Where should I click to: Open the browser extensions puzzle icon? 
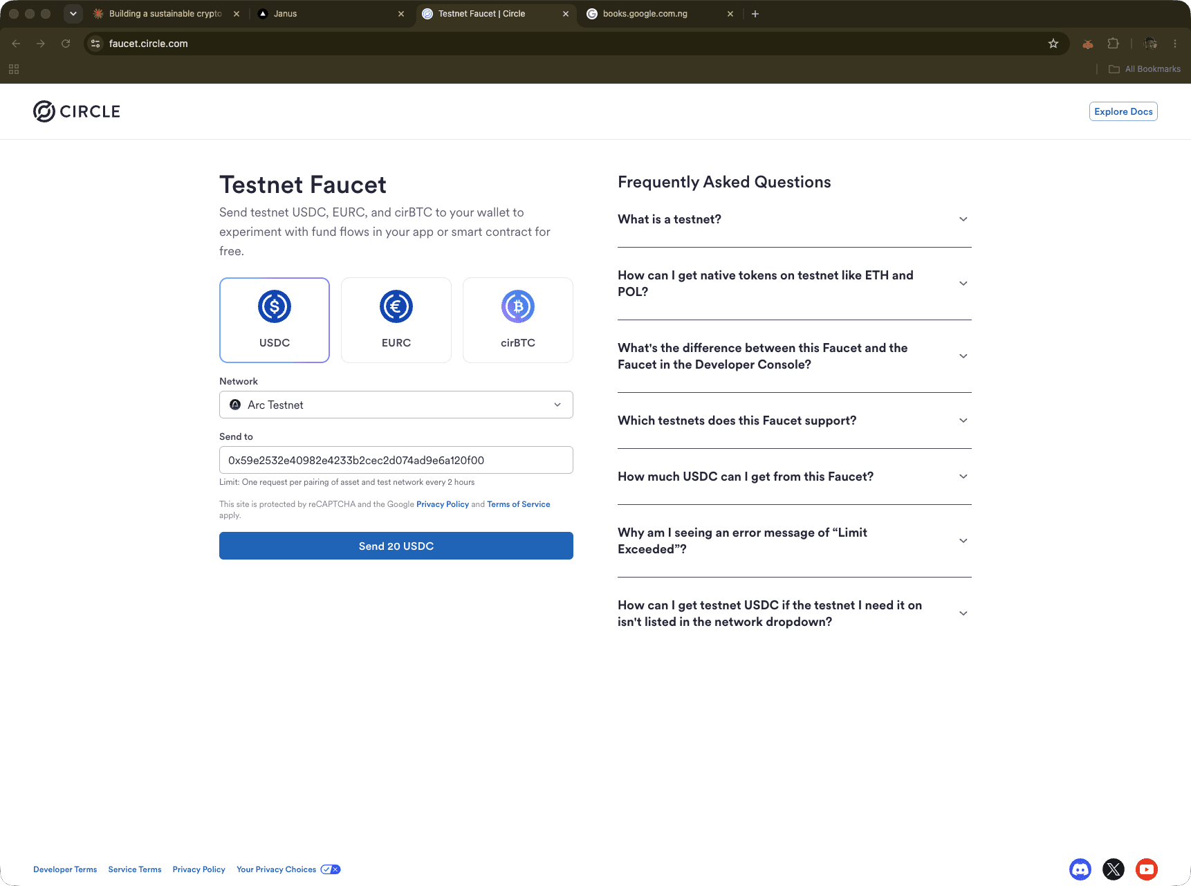tap(1113, 44)
